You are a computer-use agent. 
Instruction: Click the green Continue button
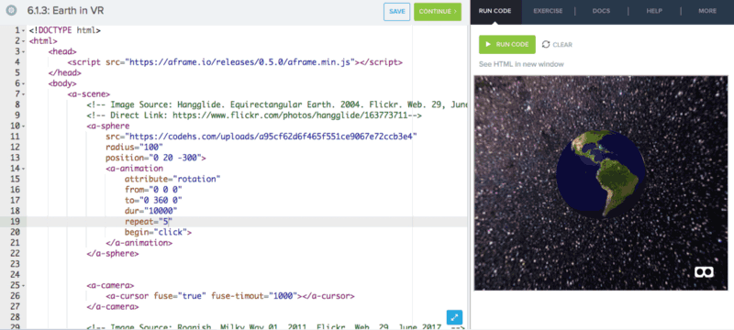[x=438, y=12]
